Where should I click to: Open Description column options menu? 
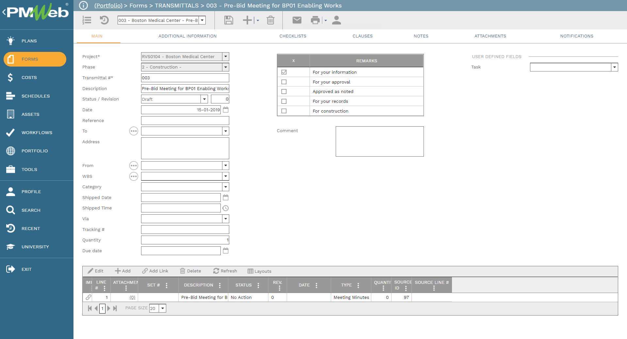[220, 285]
